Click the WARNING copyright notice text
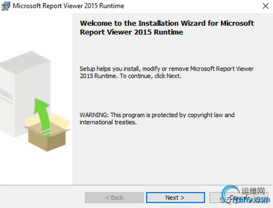 [x=157, y=118]
